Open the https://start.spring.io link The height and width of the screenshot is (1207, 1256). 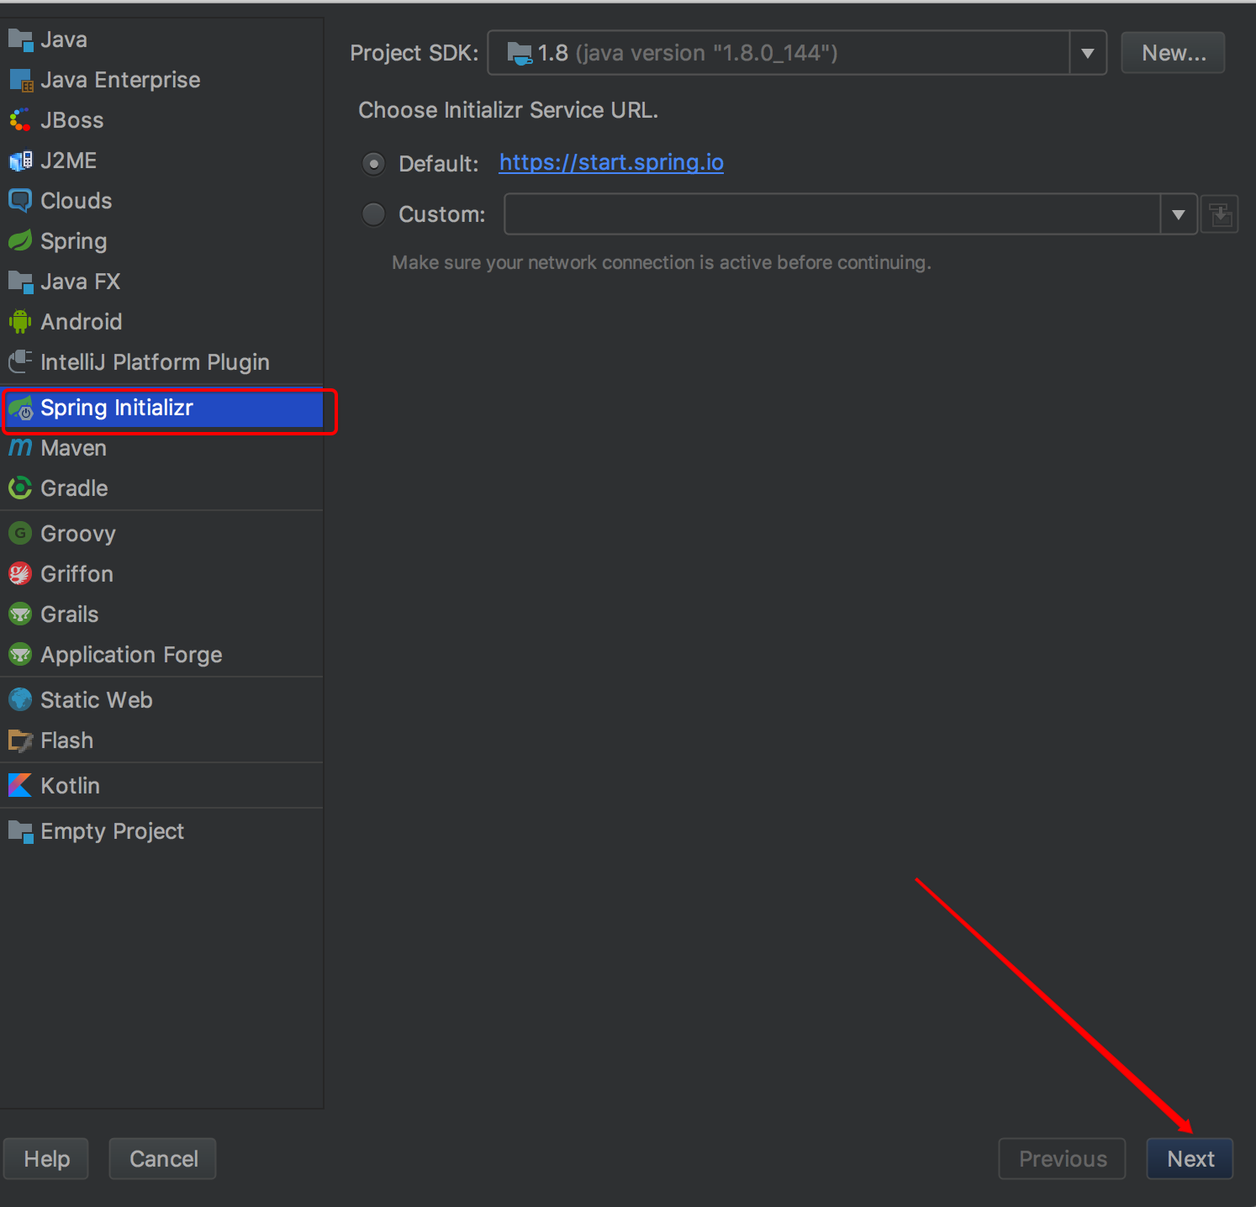click(611, 162)
